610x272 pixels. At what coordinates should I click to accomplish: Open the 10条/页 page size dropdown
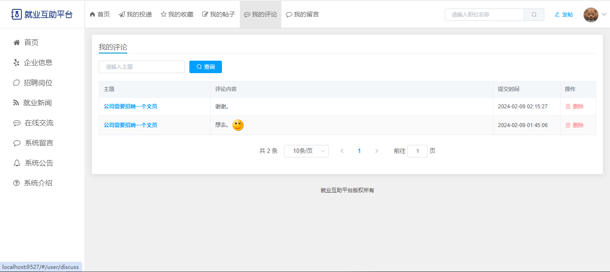[306, 151]
